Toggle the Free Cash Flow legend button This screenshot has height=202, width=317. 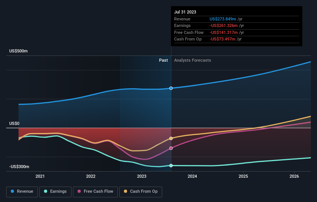click(x=95, y=192)
